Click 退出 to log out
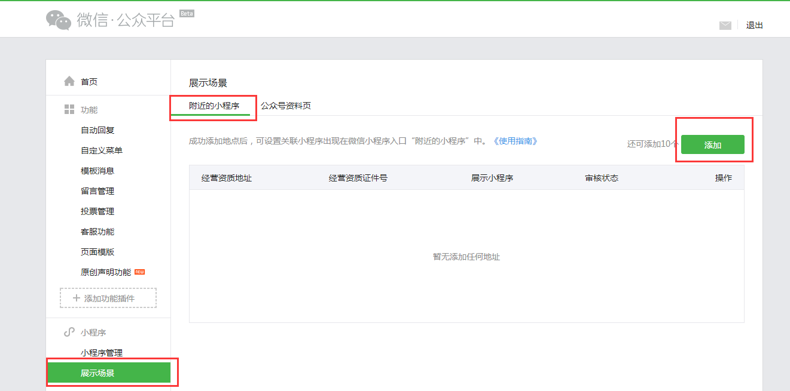Image resolution: width=790 pixels, height=391 pixels. 755,25
